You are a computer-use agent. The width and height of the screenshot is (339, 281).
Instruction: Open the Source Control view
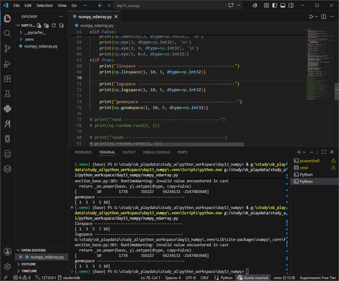pyautogui.click(x=7, y=49)
